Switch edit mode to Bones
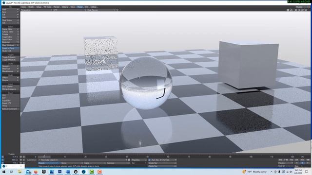The height and width of the screenshot is (175, 312). (72, 163)
